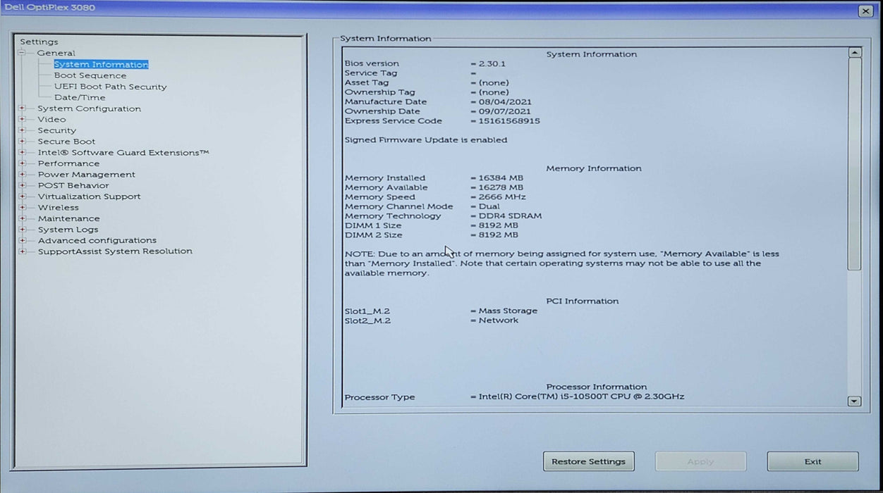Click the DIMM 2 Size label
Screen dimensions: 883x493
pos(373,235)
